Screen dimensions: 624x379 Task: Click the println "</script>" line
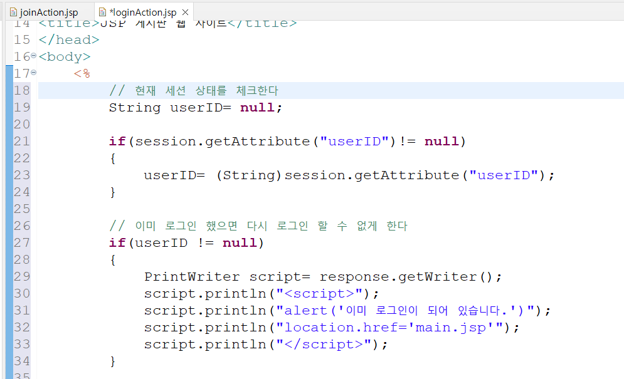[266, 345]
